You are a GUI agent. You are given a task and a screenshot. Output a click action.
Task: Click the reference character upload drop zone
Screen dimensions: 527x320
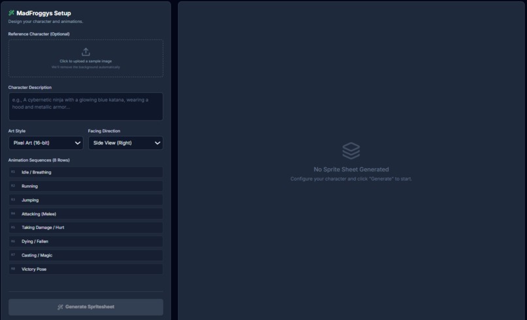point(86,58)
